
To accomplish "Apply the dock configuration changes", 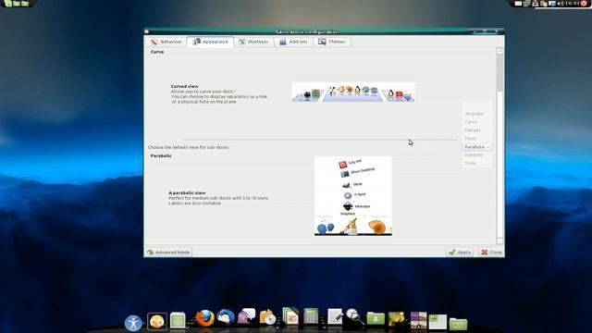I will pos(460,253).
